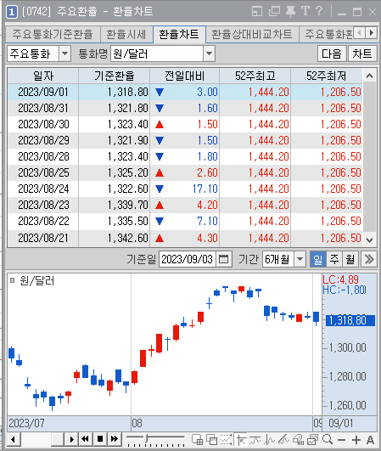The width and height of the screenshot is (381, 451).
Task: Open the calendar picker next to 기준일
Action: coord(223,259)
